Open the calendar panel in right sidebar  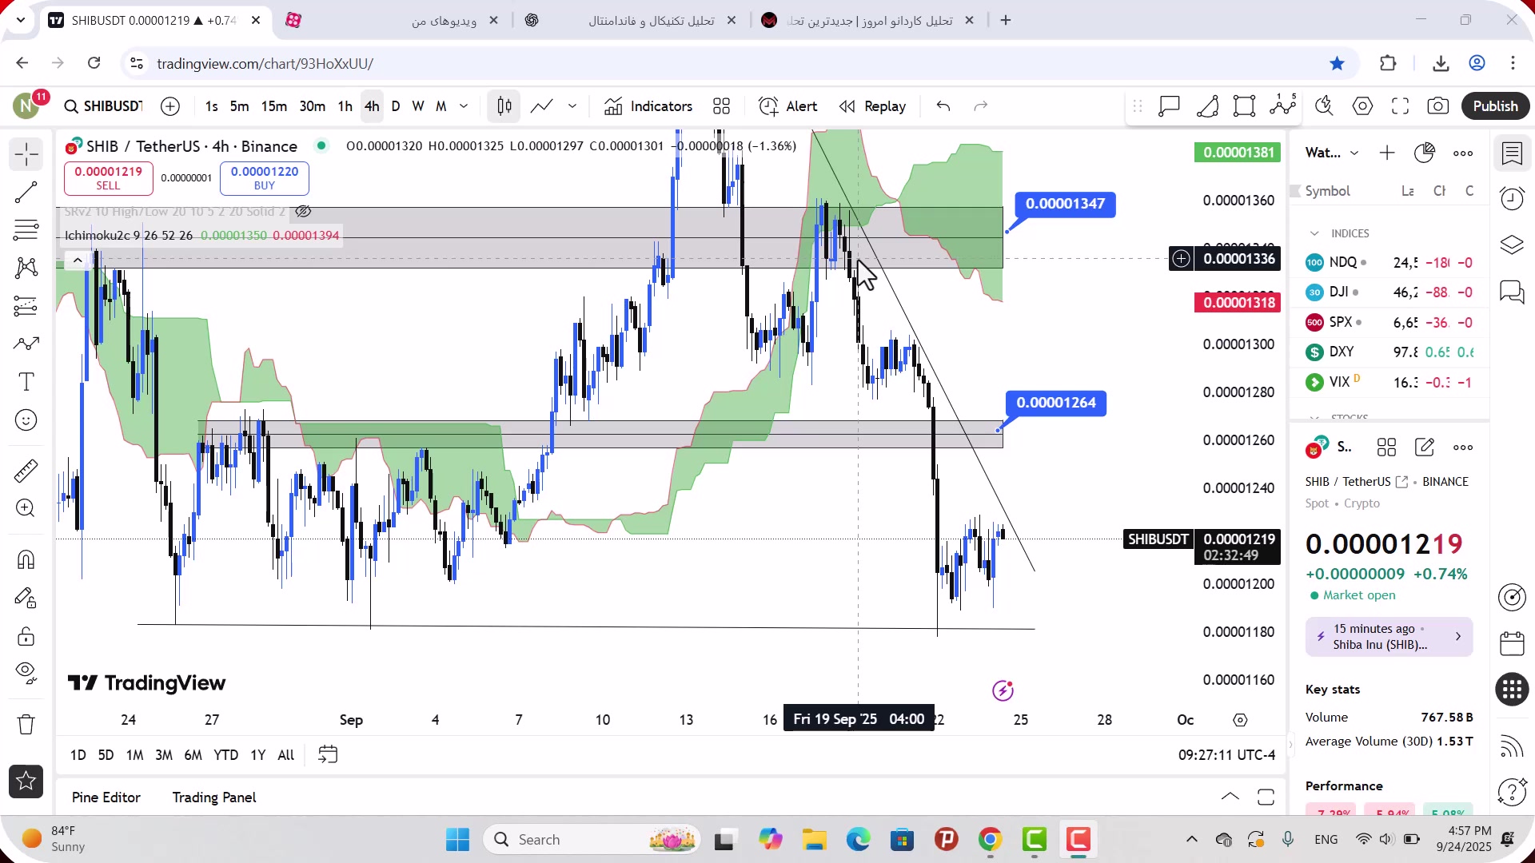(x=1512, y=643)
